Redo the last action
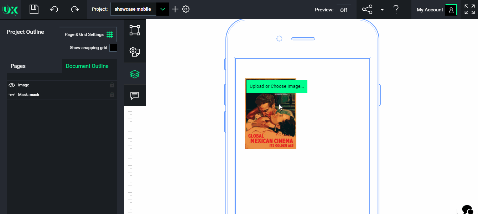 pyautogui.click(x=75, y=9)
